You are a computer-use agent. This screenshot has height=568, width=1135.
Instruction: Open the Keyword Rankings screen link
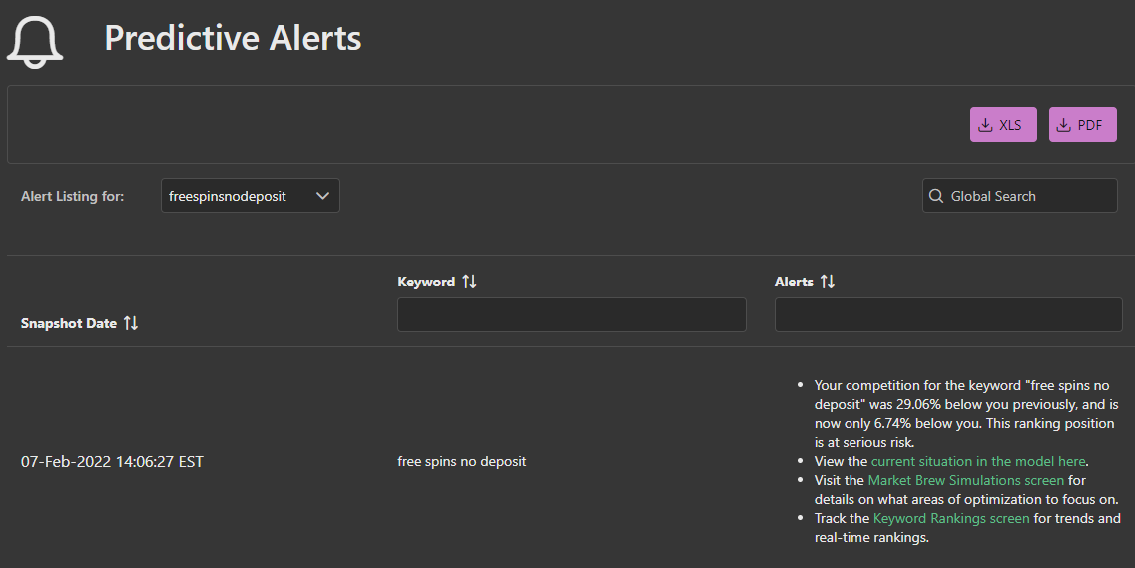pyautogui.click(x=950, y=518)
